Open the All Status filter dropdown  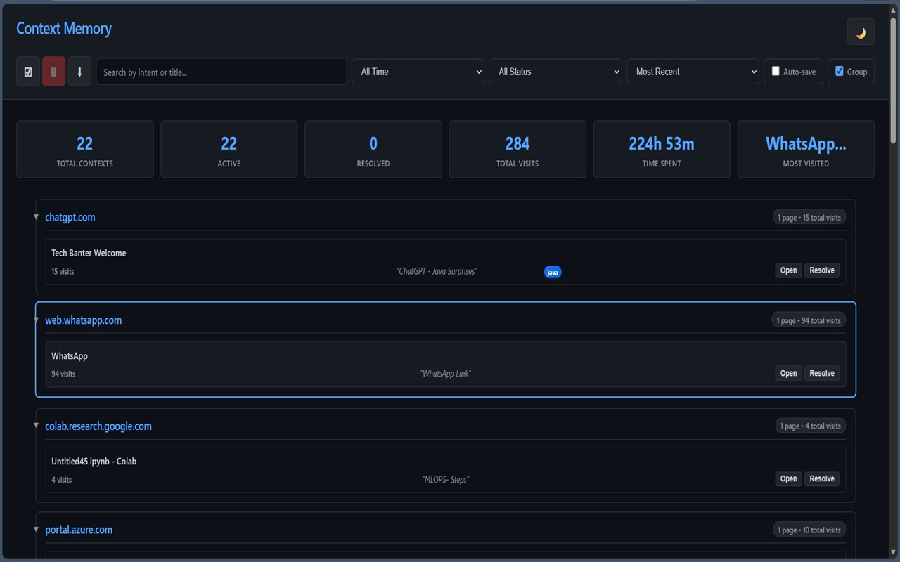(x=555, y=72)
